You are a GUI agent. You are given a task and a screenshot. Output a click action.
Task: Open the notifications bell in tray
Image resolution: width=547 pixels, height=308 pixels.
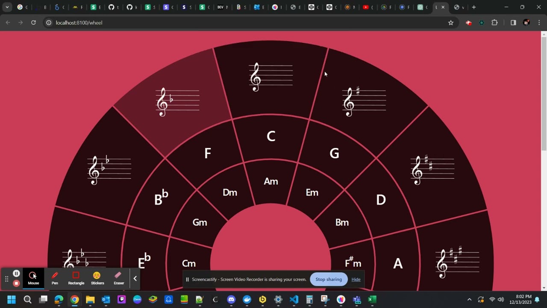(x=537, y=299)
